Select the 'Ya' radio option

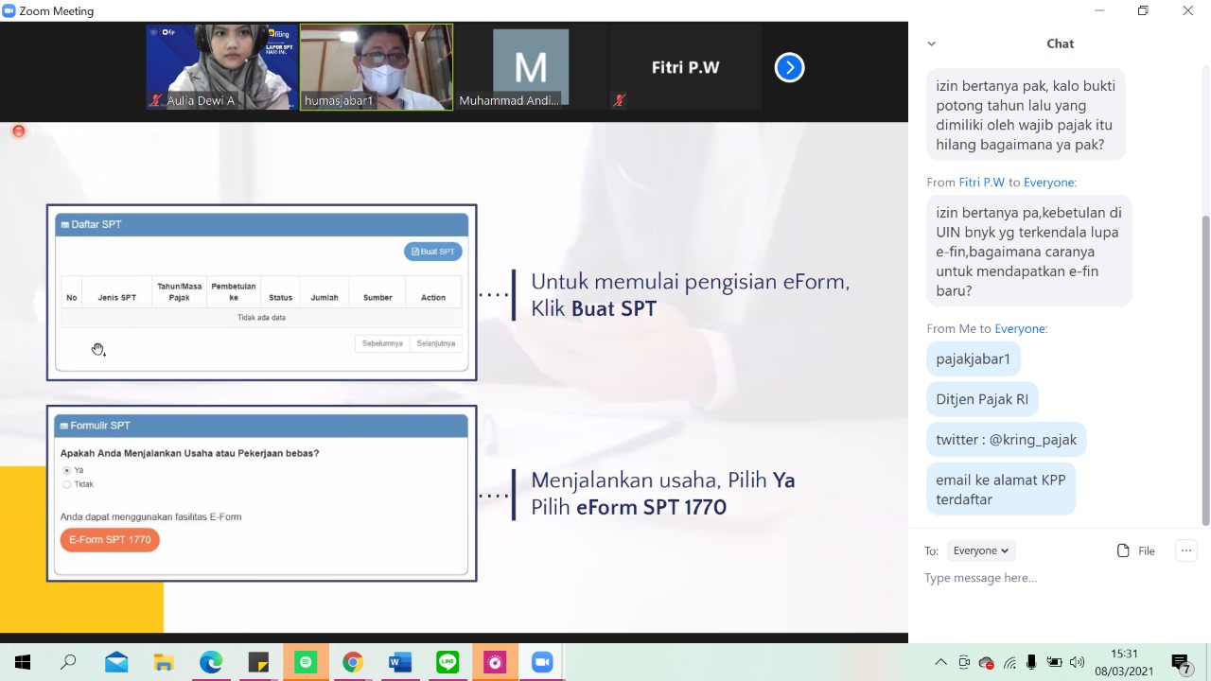point(67,470)
